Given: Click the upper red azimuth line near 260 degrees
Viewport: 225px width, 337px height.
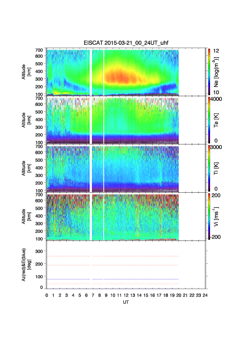Looking at the screenshot, I should (112, 256).
